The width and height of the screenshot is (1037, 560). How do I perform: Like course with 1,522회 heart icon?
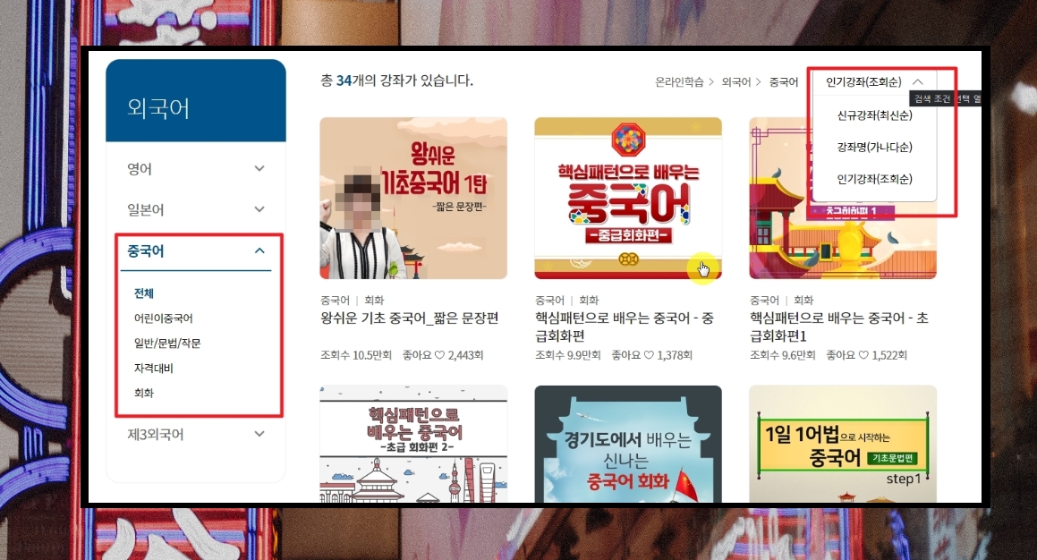tap(863, 355)
